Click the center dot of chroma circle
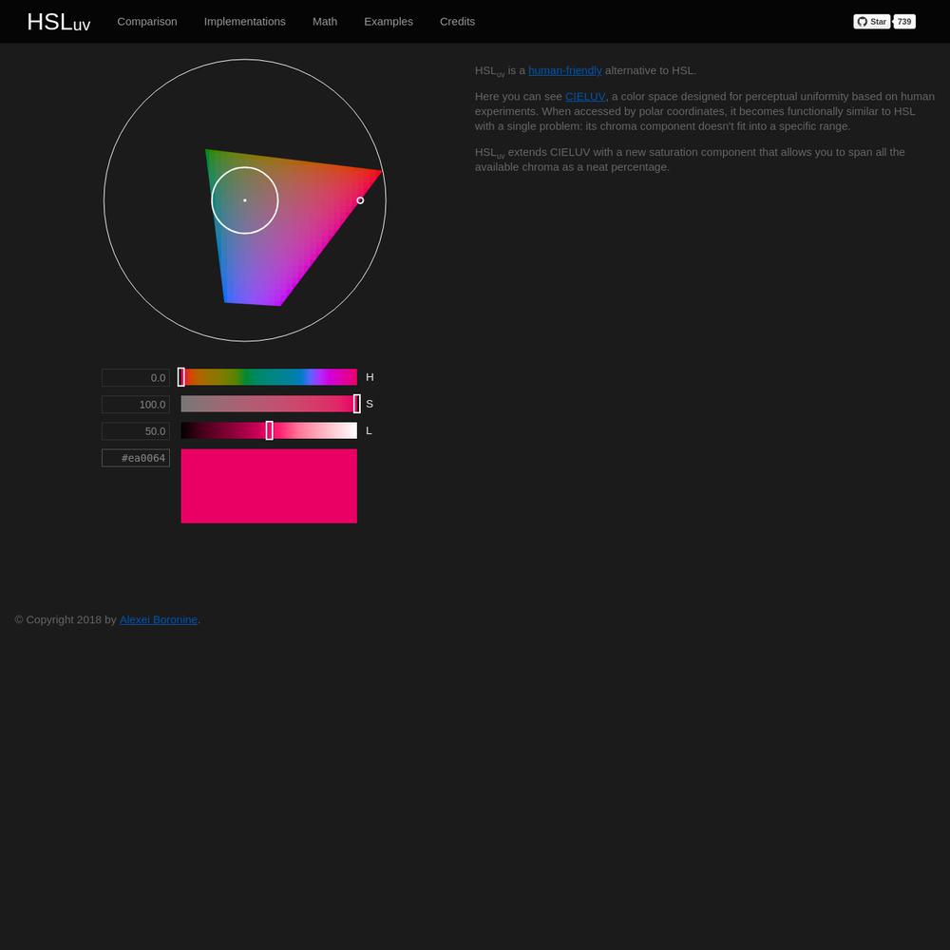The height and width of the screenshot is (950, 950). coord(245,199)
